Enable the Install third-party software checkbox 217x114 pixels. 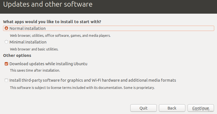point(6,80)
